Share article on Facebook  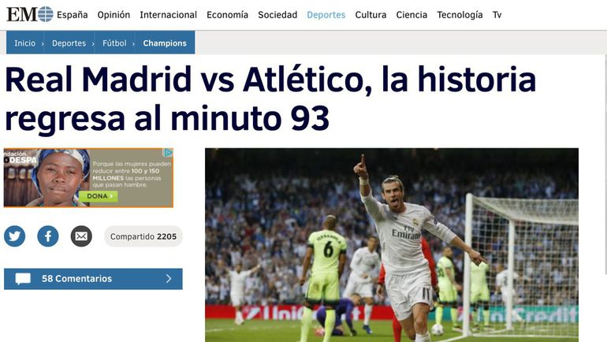click(48, 236)
